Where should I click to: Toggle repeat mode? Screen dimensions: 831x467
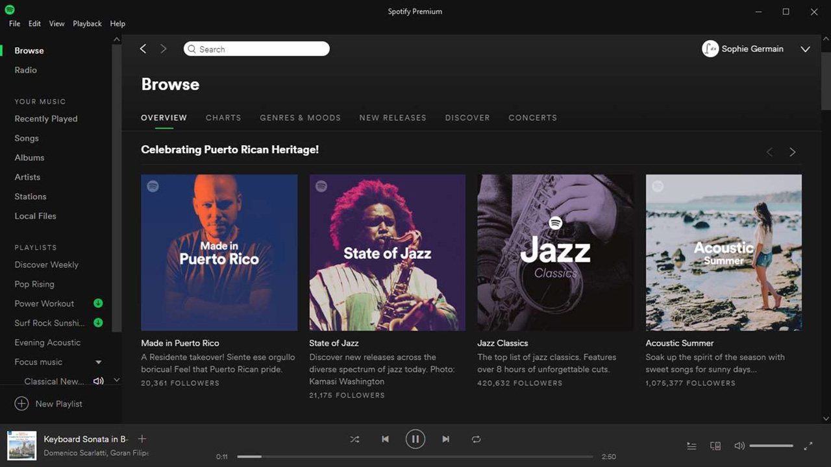[476, 439]
